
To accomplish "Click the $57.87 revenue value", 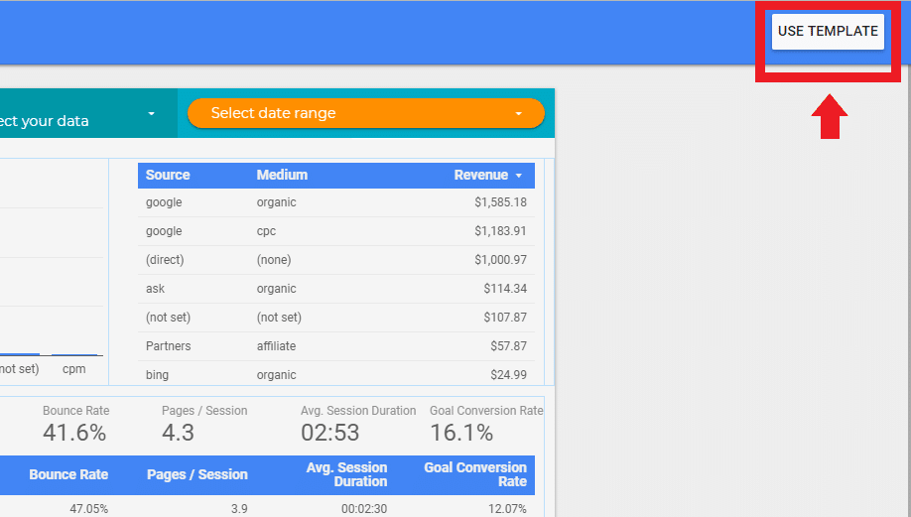I will click(x=508, y=346).
